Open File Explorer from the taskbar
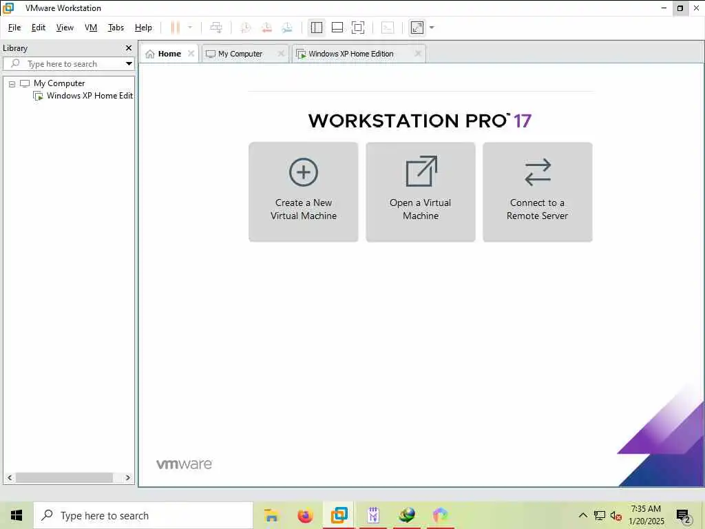Viewport: 705px width, 529px height. tap(271, 515)
